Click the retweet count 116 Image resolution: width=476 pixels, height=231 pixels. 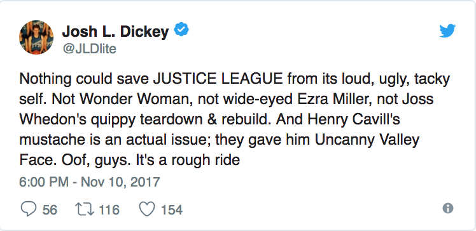(109, 209)
